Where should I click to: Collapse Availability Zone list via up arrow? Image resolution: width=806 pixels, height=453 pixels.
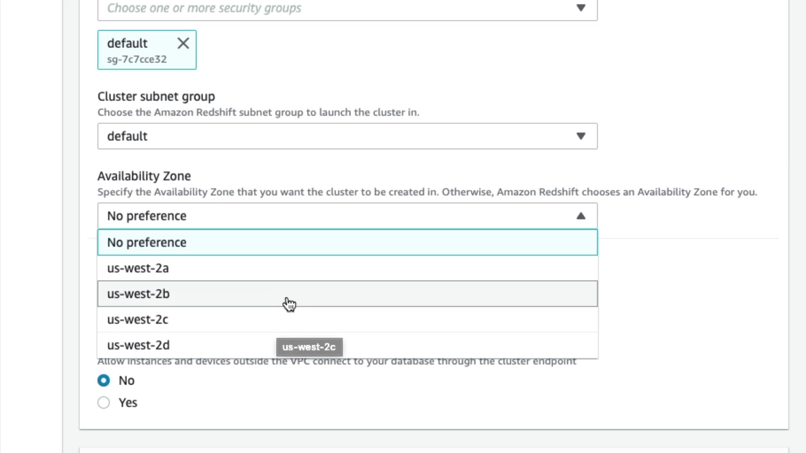click(x=581, y=216)
